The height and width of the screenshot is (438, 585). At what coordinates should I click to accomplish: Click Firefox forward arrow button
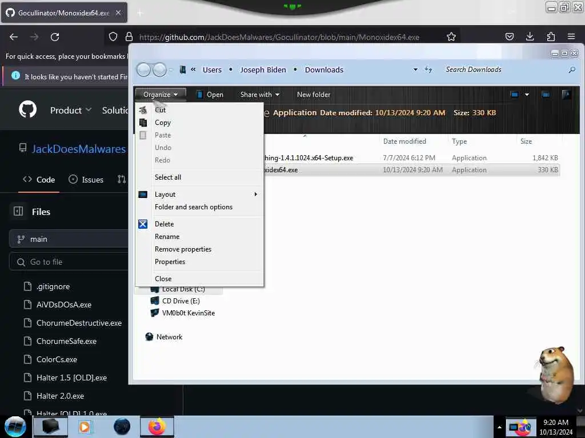click(x=34, y=37)
